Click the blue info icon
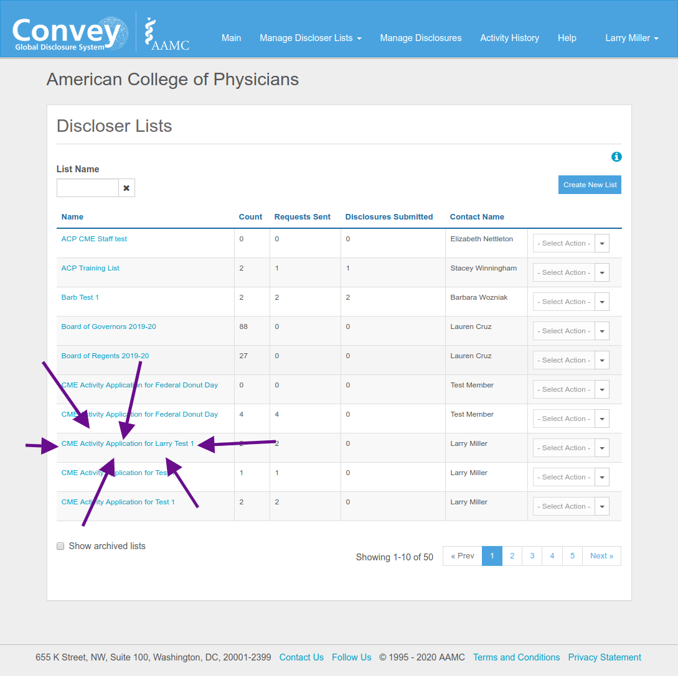The width and height of the screenshot is (678, 676). (x=616, y=157)
